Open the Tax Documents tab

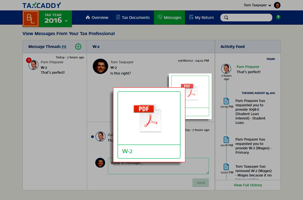pos(133,18)
